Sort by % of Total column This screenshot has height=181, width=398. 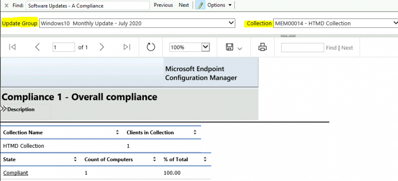[x=205, y=159]
